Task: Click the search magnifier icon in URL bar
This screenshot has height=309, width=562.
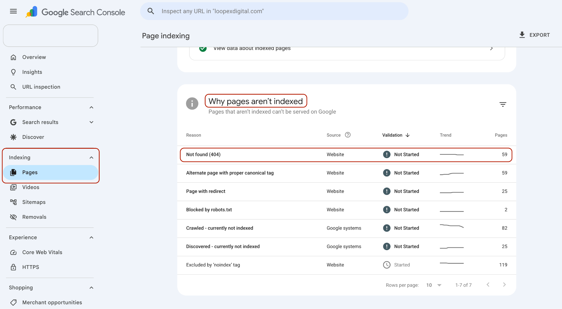Action: (x=151, y=11)
